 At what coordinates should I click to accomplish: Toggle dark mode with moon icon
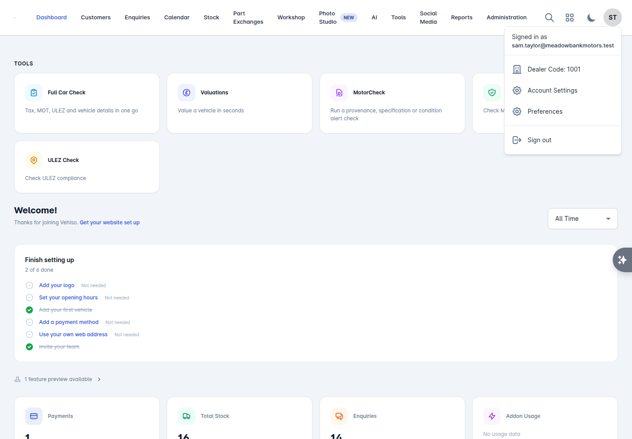[x=591, y=18]
